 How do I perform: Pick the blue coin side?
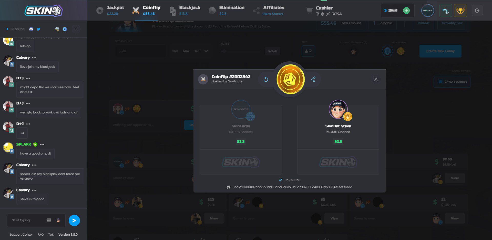point(387,51)
